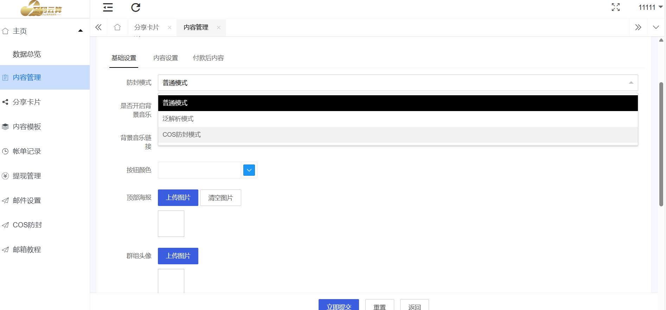Click the scrollbar up arrow
Image resolution: width=666 pixels, height=310 pixels.
pos(661,40)
